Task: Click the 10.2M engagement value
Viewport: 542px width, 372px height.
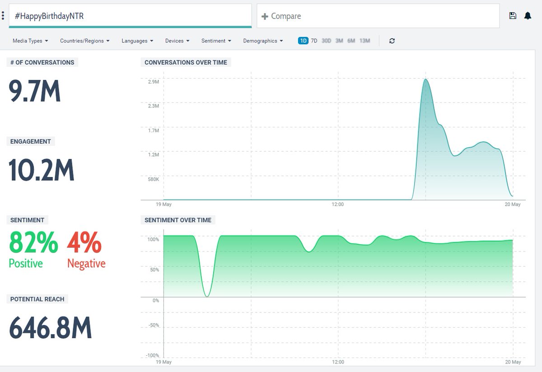Action: coord(42,170)
